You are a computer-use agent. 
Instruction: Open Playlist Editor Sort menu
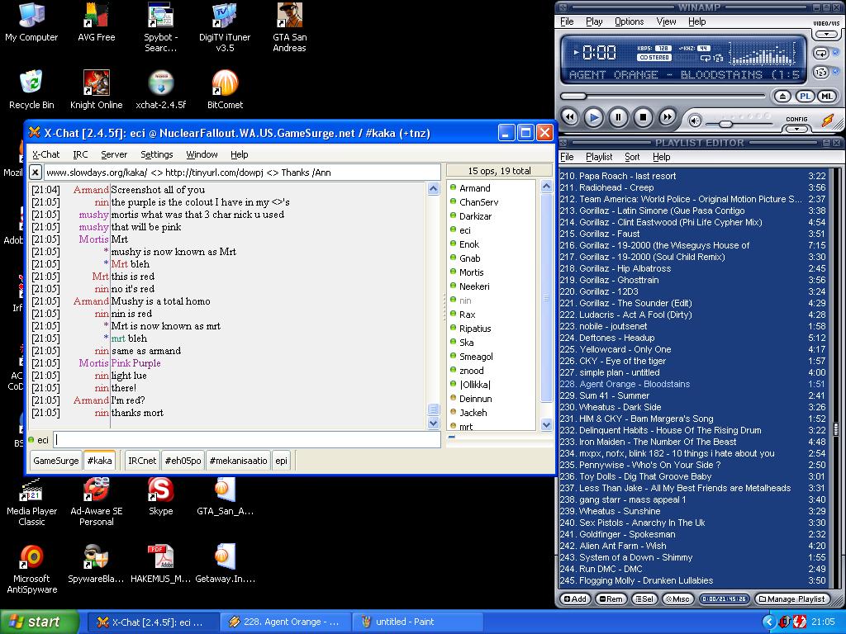[x=632, y=157]
